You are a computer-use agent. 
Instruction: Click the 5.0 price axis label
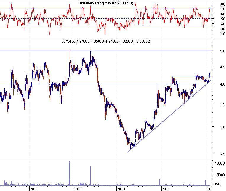point(222,51)
